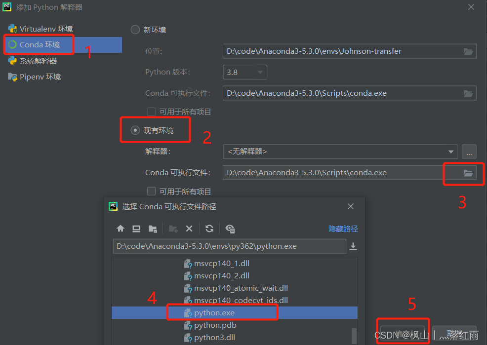Tick 可用于所有项目 under existing environment
Screen dimensions: 487x345
(151, 191)
